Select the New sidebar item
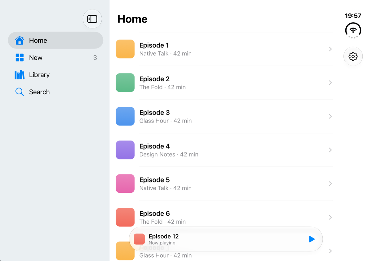Image resolution: width=372 pixels, height=261 pixels. coord(55,58)
